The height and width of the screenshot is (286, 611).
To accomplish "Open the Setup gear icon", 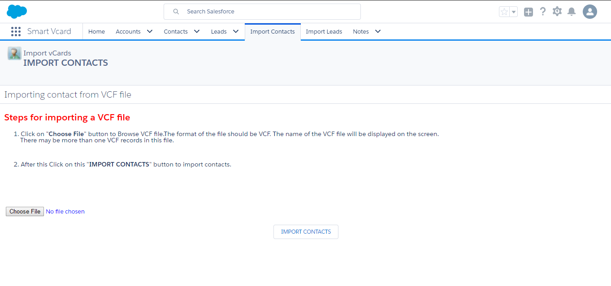I will [x=557, y=12].
